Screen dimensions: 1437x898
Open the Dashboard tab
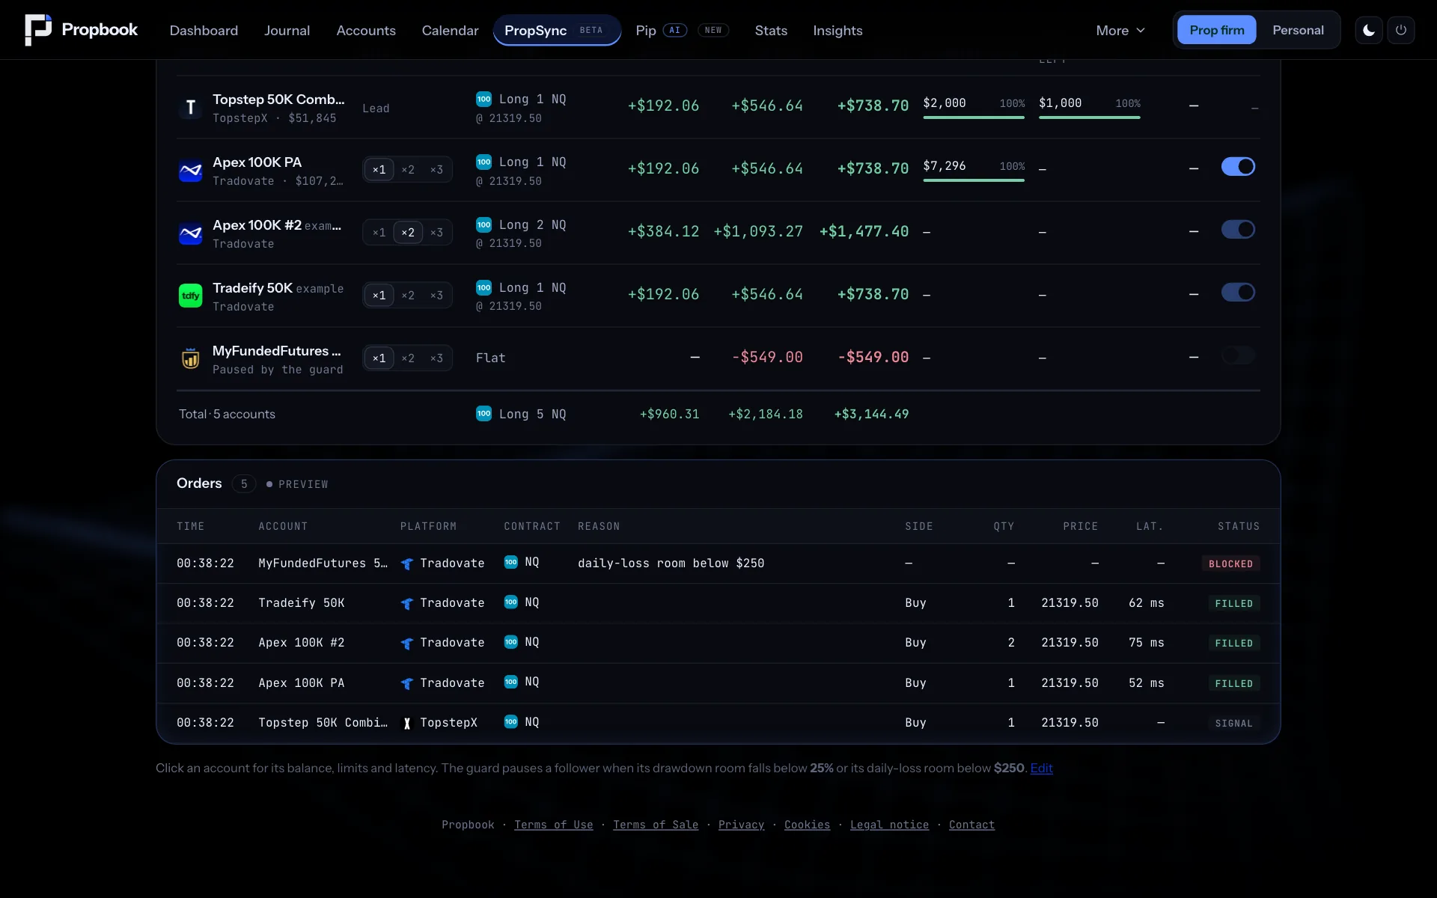[x=204, y=30]
